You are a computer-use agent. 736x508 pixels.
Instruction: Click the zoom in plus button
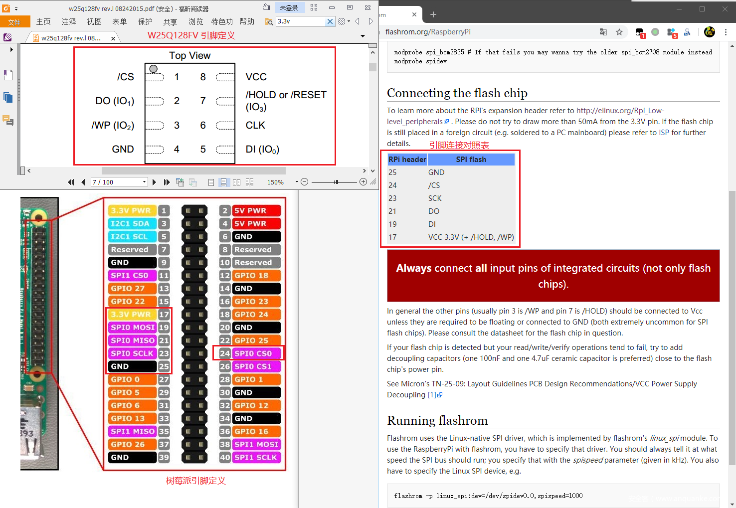tap(363, 182)
